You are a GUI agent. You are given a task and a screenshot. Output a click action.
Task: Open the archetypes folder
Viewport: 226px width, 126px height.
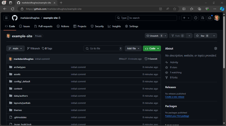pos(20,67)
